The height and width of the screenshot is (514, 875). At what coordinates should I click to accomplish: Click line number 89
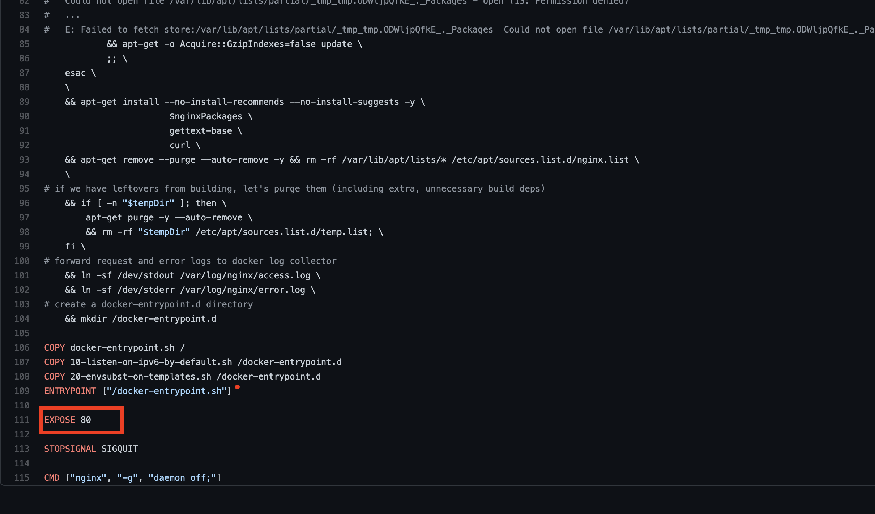point(24,102)
